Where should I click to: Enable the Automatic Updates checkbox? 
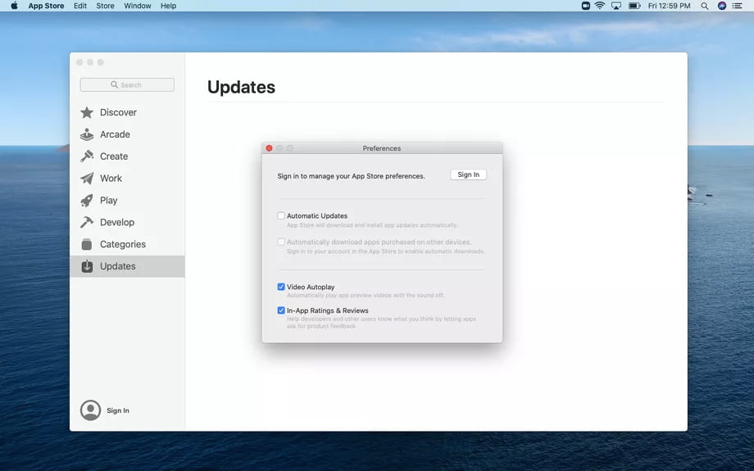[x=281, y=215]
